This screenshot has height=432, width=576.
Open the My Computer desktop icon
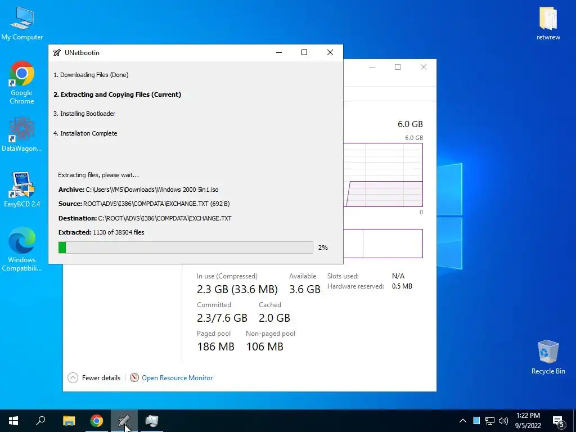tap(22, 22)
